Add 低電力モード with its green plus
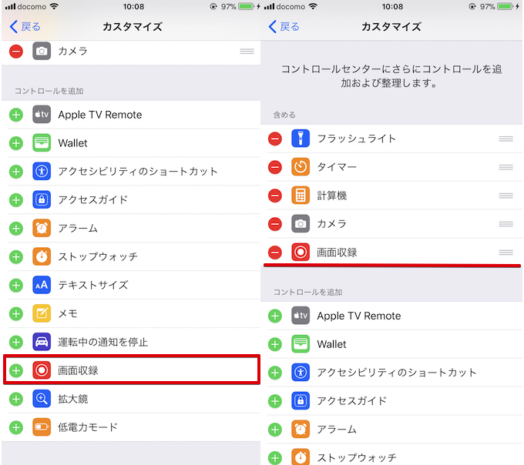The height and width of the screenshot is (465, 524). tap(15, 427)
